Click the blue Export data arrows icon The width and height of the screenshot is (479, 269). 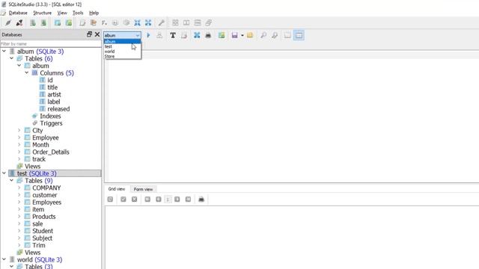pyautogui.click(x=148, y=23)
